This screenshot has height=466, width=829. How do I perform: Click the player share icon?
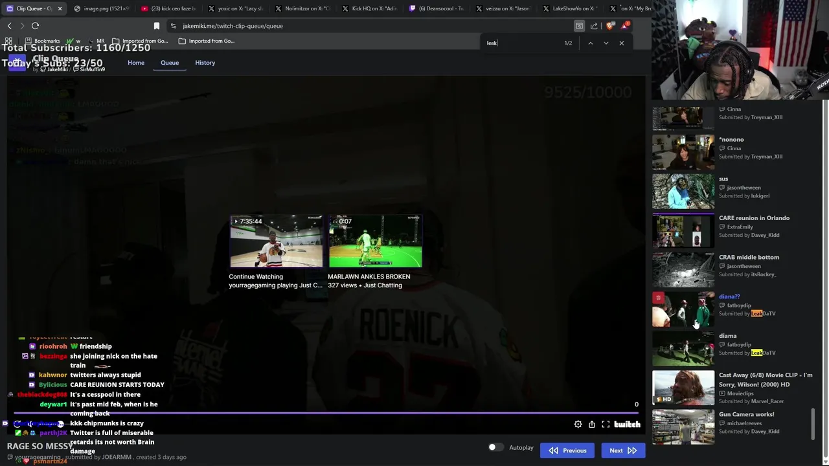592,425
